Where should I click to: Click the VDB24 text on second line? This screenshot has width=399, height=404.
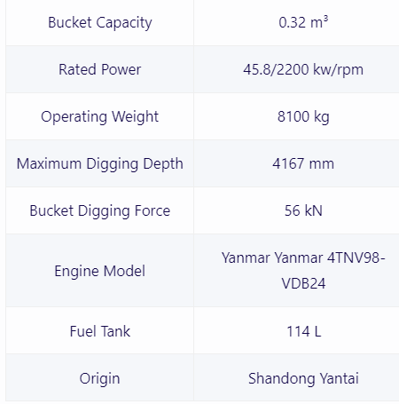tap(303, 283)
